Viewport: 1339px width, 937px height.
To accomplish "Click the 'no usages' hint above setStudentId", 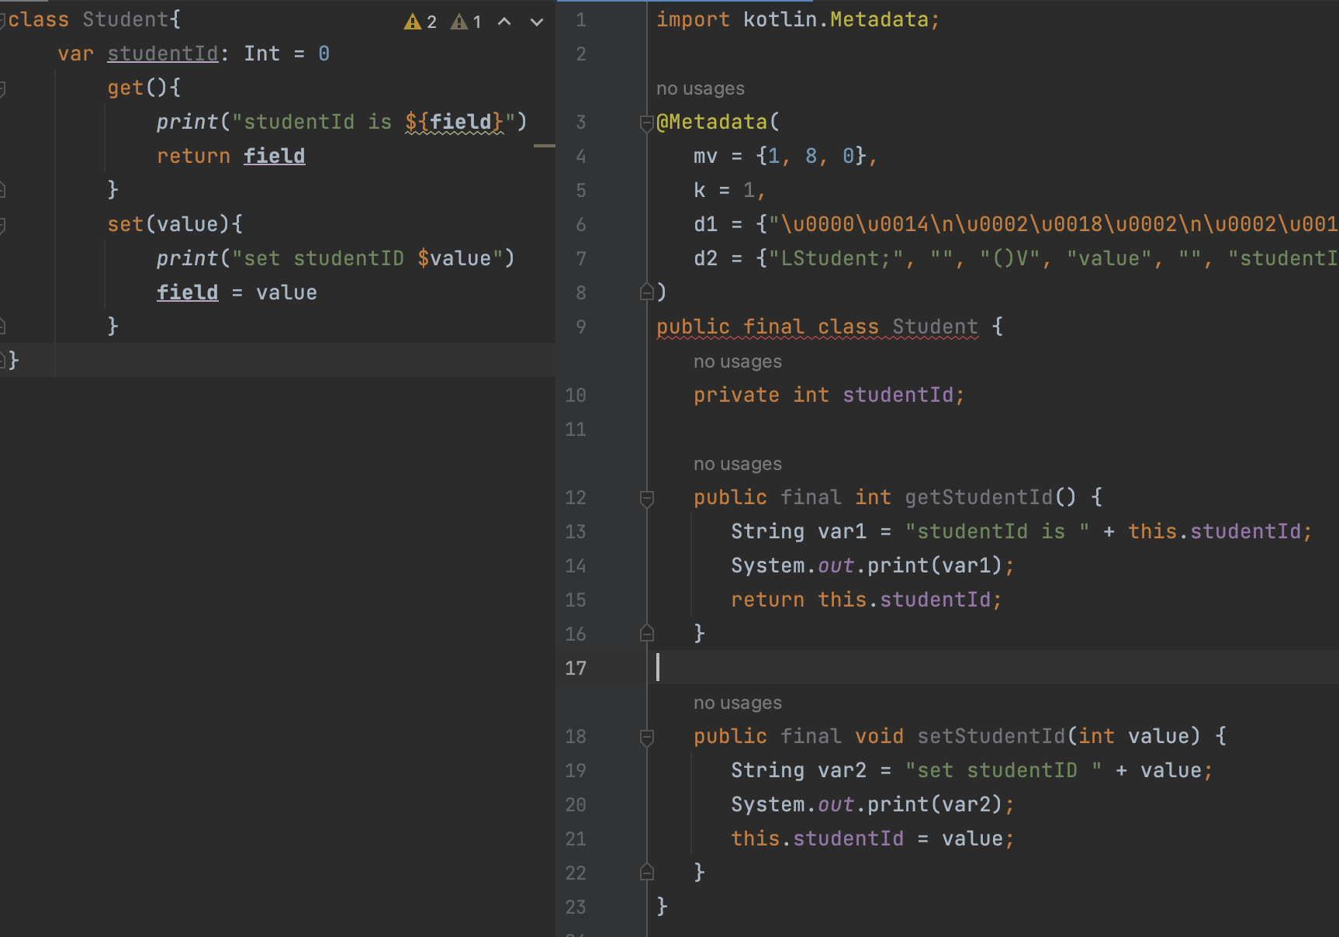I will pyautogui.click(x=738, y=703).
